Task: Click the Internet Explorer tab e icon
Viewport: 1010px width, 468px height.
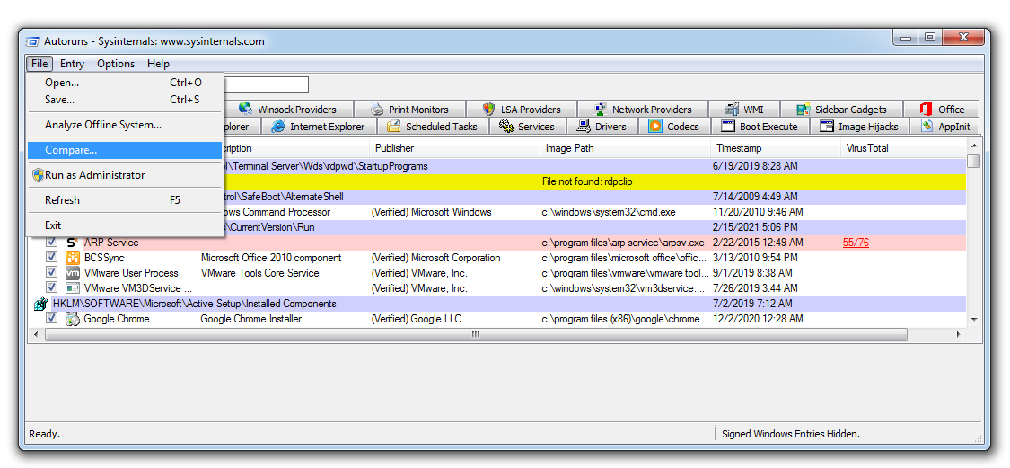Action: (278, 127)
